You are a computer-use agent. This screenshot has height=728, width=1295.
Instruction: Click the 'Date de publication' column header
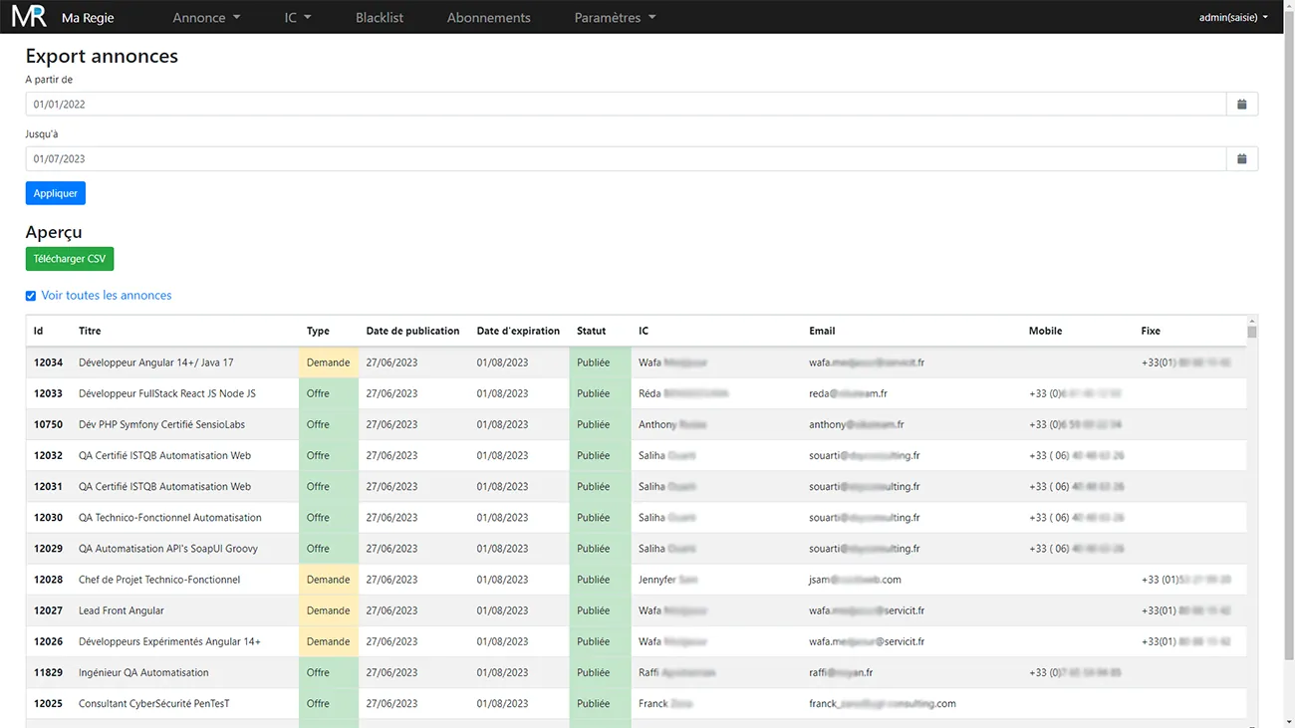pos(412,331)
